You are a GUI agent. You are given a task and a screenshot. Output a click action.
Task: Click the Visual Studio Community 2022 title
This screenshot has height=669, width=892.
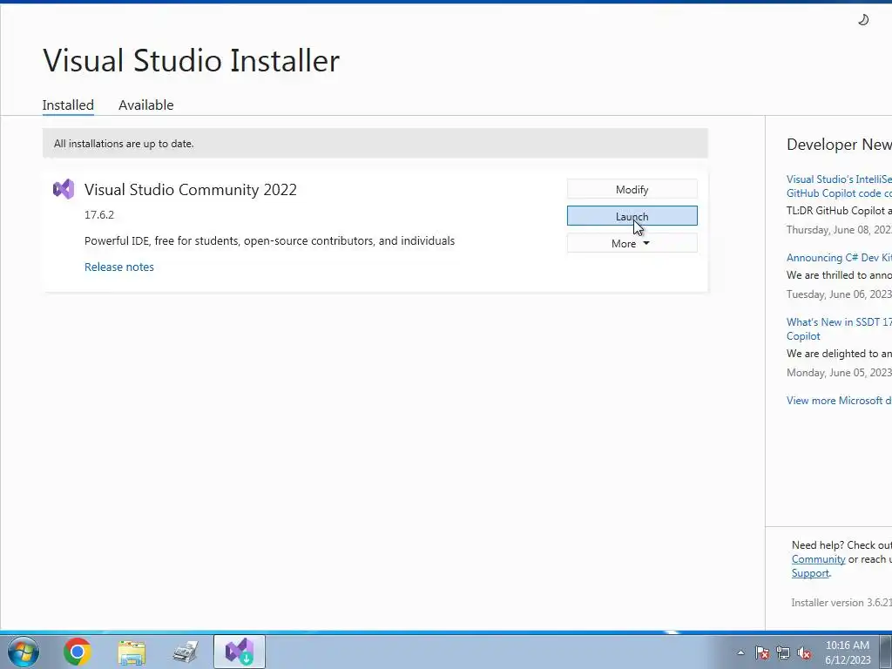(x=191, y=189)
